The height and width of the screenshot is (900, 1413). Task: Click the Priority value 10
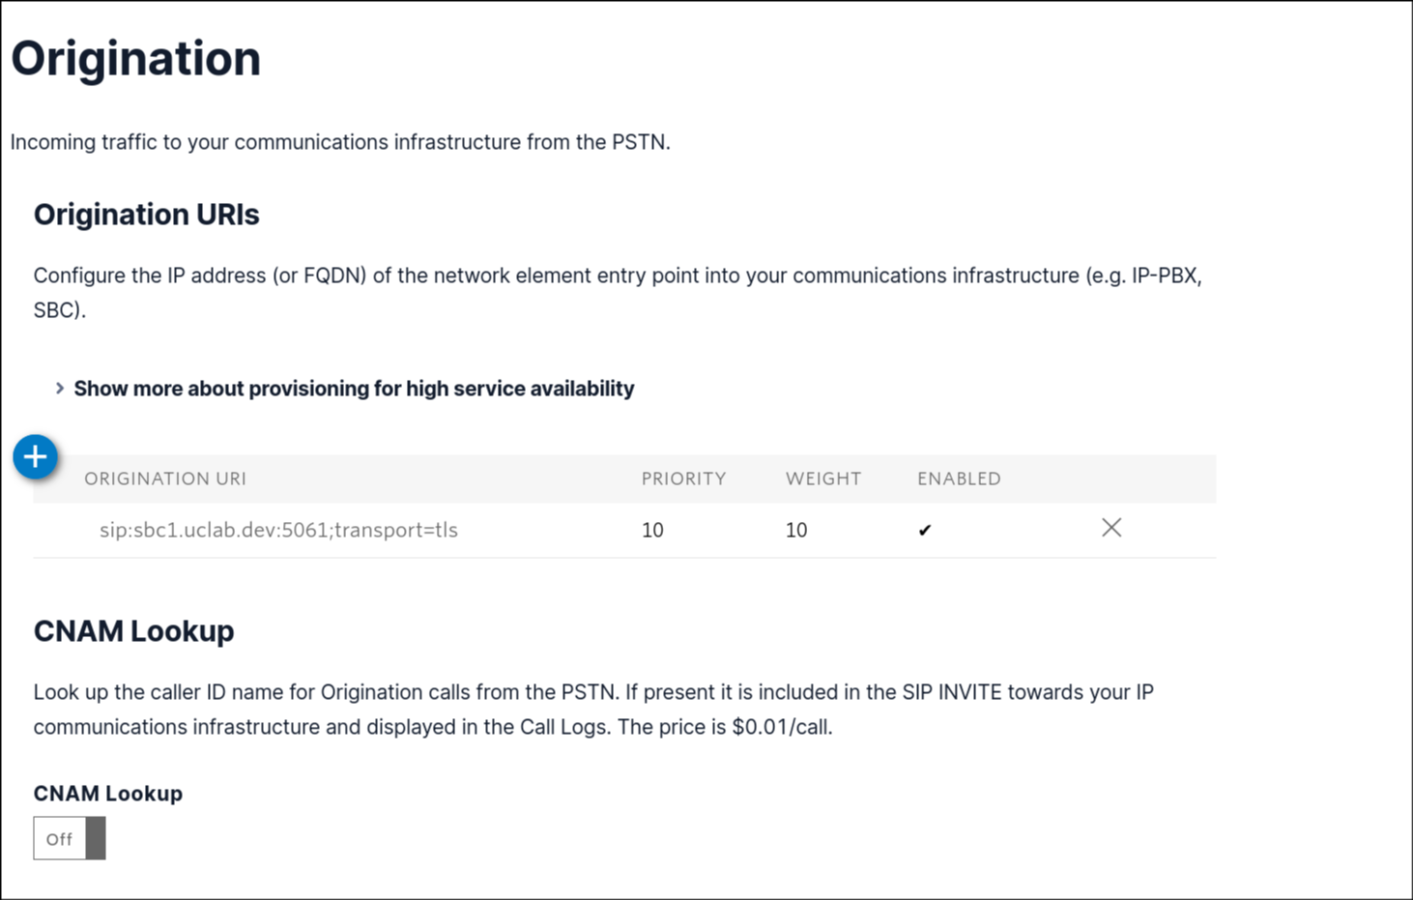click(x=652, y=530)
